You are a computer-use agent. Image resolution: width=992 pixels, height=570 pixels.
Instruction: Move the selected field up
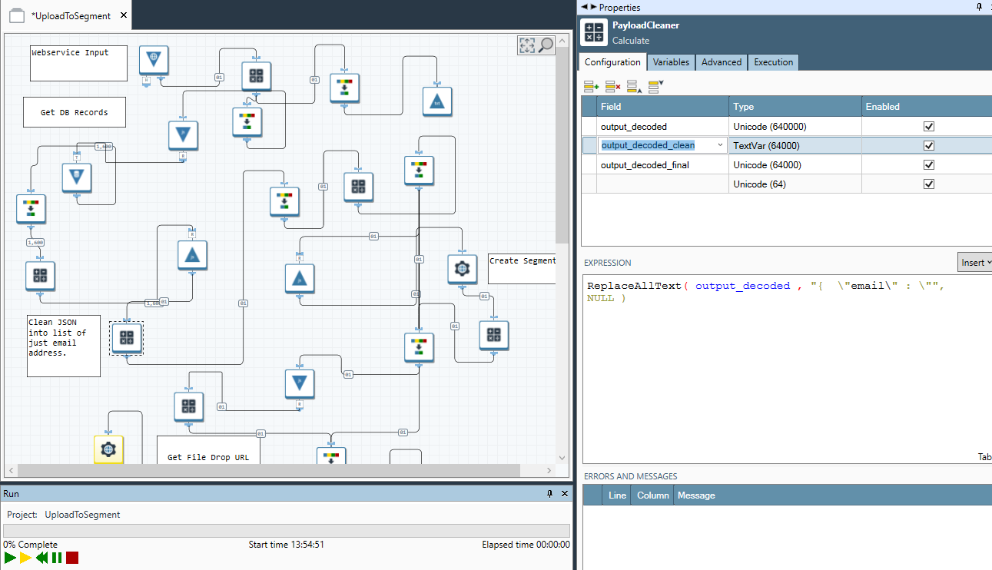tap(634, 87)
